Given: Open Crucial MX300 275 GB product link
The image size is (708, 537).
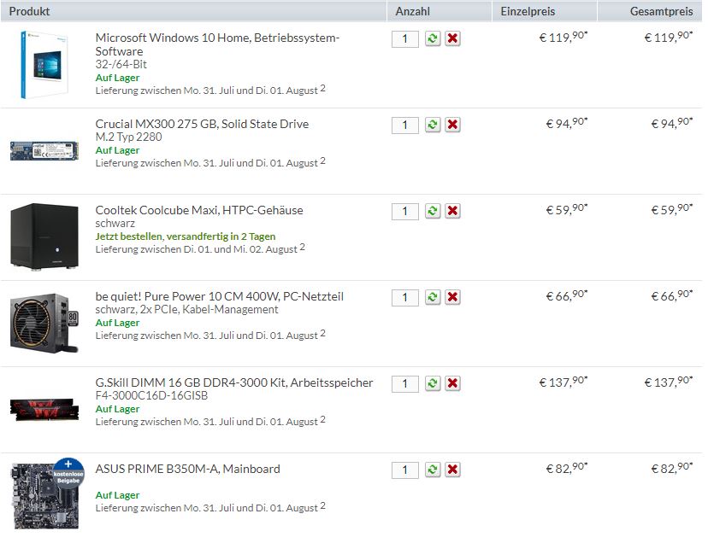Looking at the screenshot, I should [202, 124].
